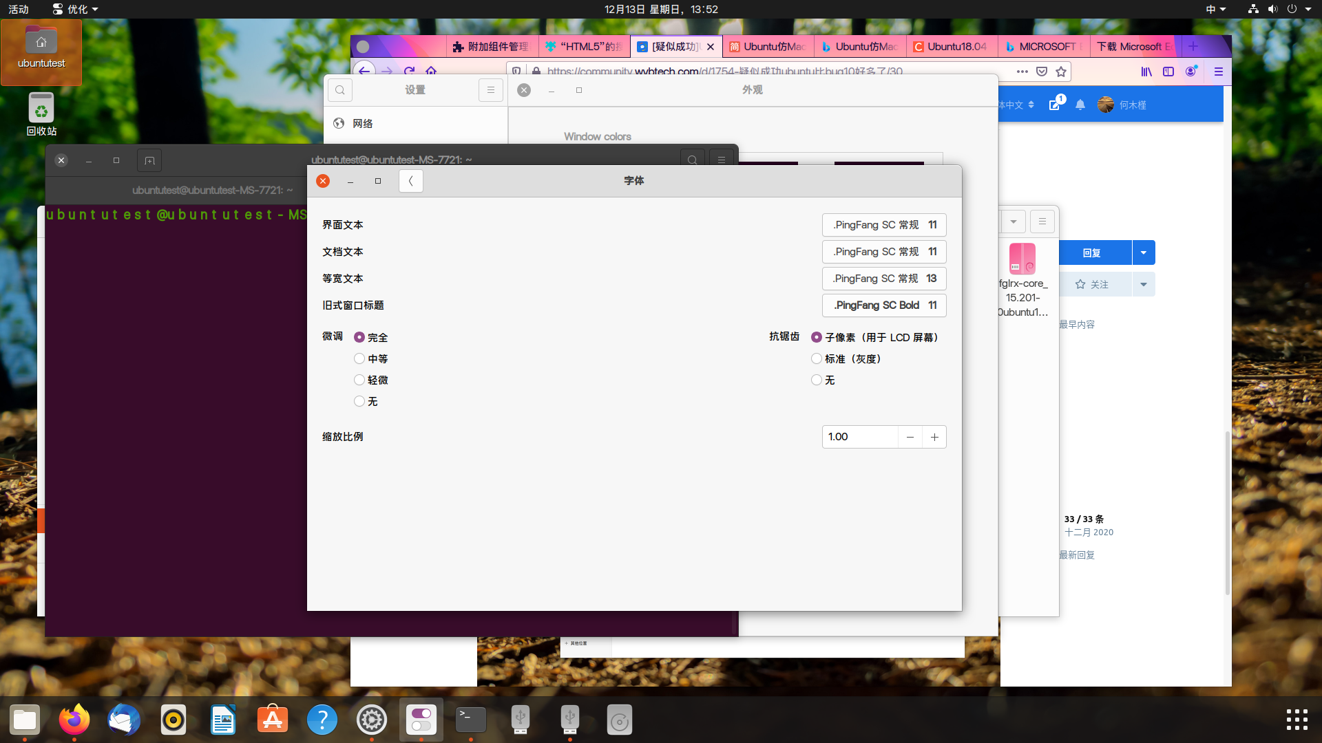Expand the dropdown arrow beside 关注 button
Image resolution: width=1322 pixels, height=743 pixels.
(x=1144, y=284)
